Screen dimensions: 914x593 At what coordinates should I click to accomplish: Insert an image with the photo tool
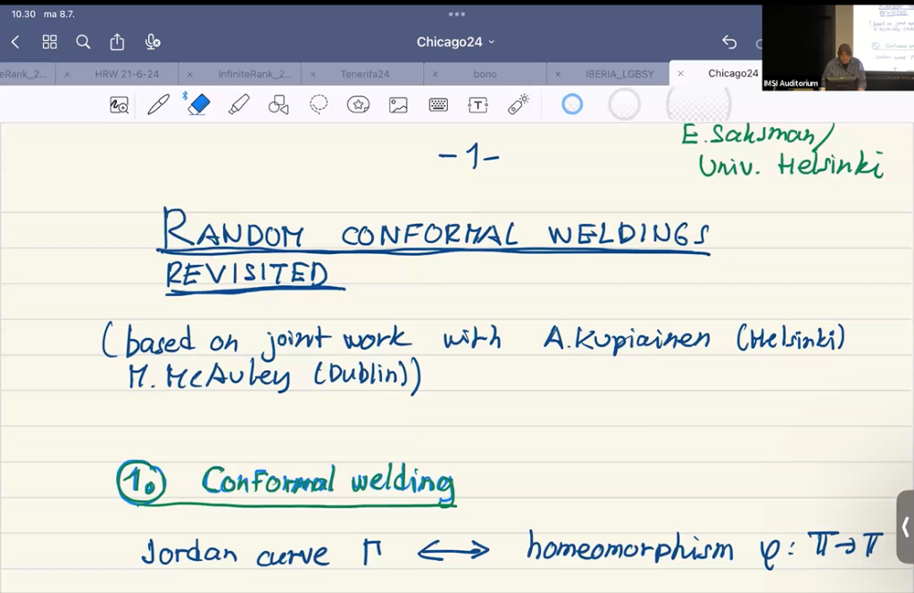point(396,104)
